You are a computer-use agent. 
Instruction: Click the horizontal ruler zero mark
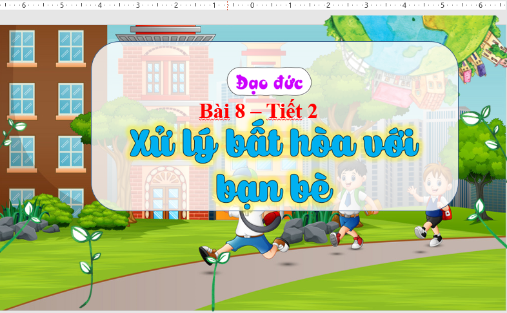252,5
